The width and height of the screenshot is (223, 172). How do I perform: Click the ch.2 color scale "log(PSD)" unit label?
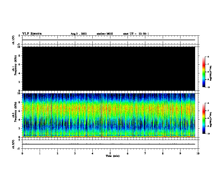[211, 119]
